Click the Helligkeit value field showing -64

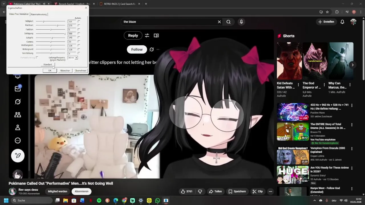(72, 22)
